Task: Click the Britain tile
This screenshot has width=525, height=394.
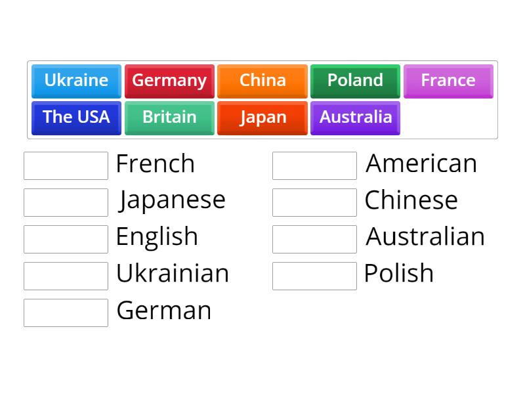Action: pyautogui.click(x=169, y=118)
